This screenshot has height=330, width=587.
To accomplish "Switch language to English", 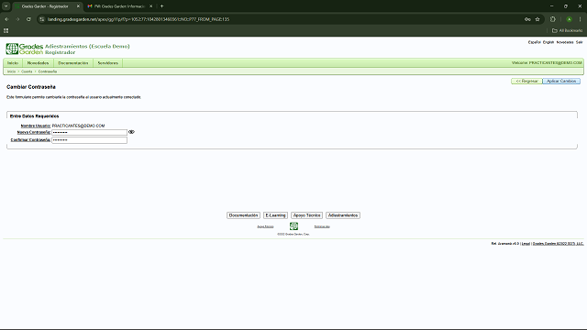I will pyautogui.click(x=548, y=42).
